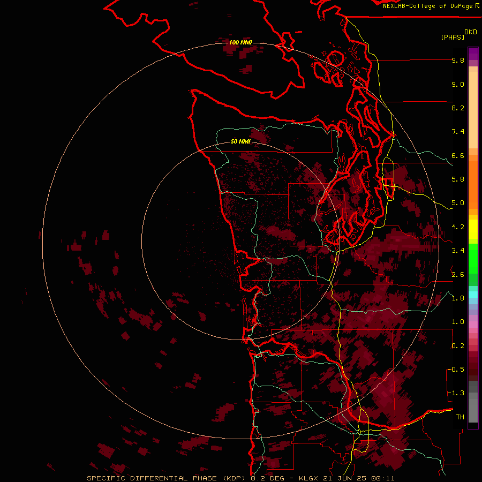This screenshot has height=482, width=482.
Task: Click the KLGX radar site identifier
Action: pyautogui.click(x=308, y=478)
